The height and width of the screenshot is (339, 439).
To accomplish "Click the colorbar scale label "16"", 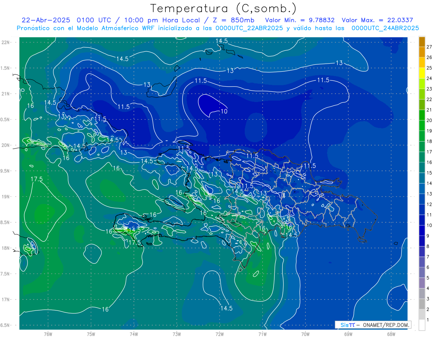I will pyautogui.click(x=429, y=162).
